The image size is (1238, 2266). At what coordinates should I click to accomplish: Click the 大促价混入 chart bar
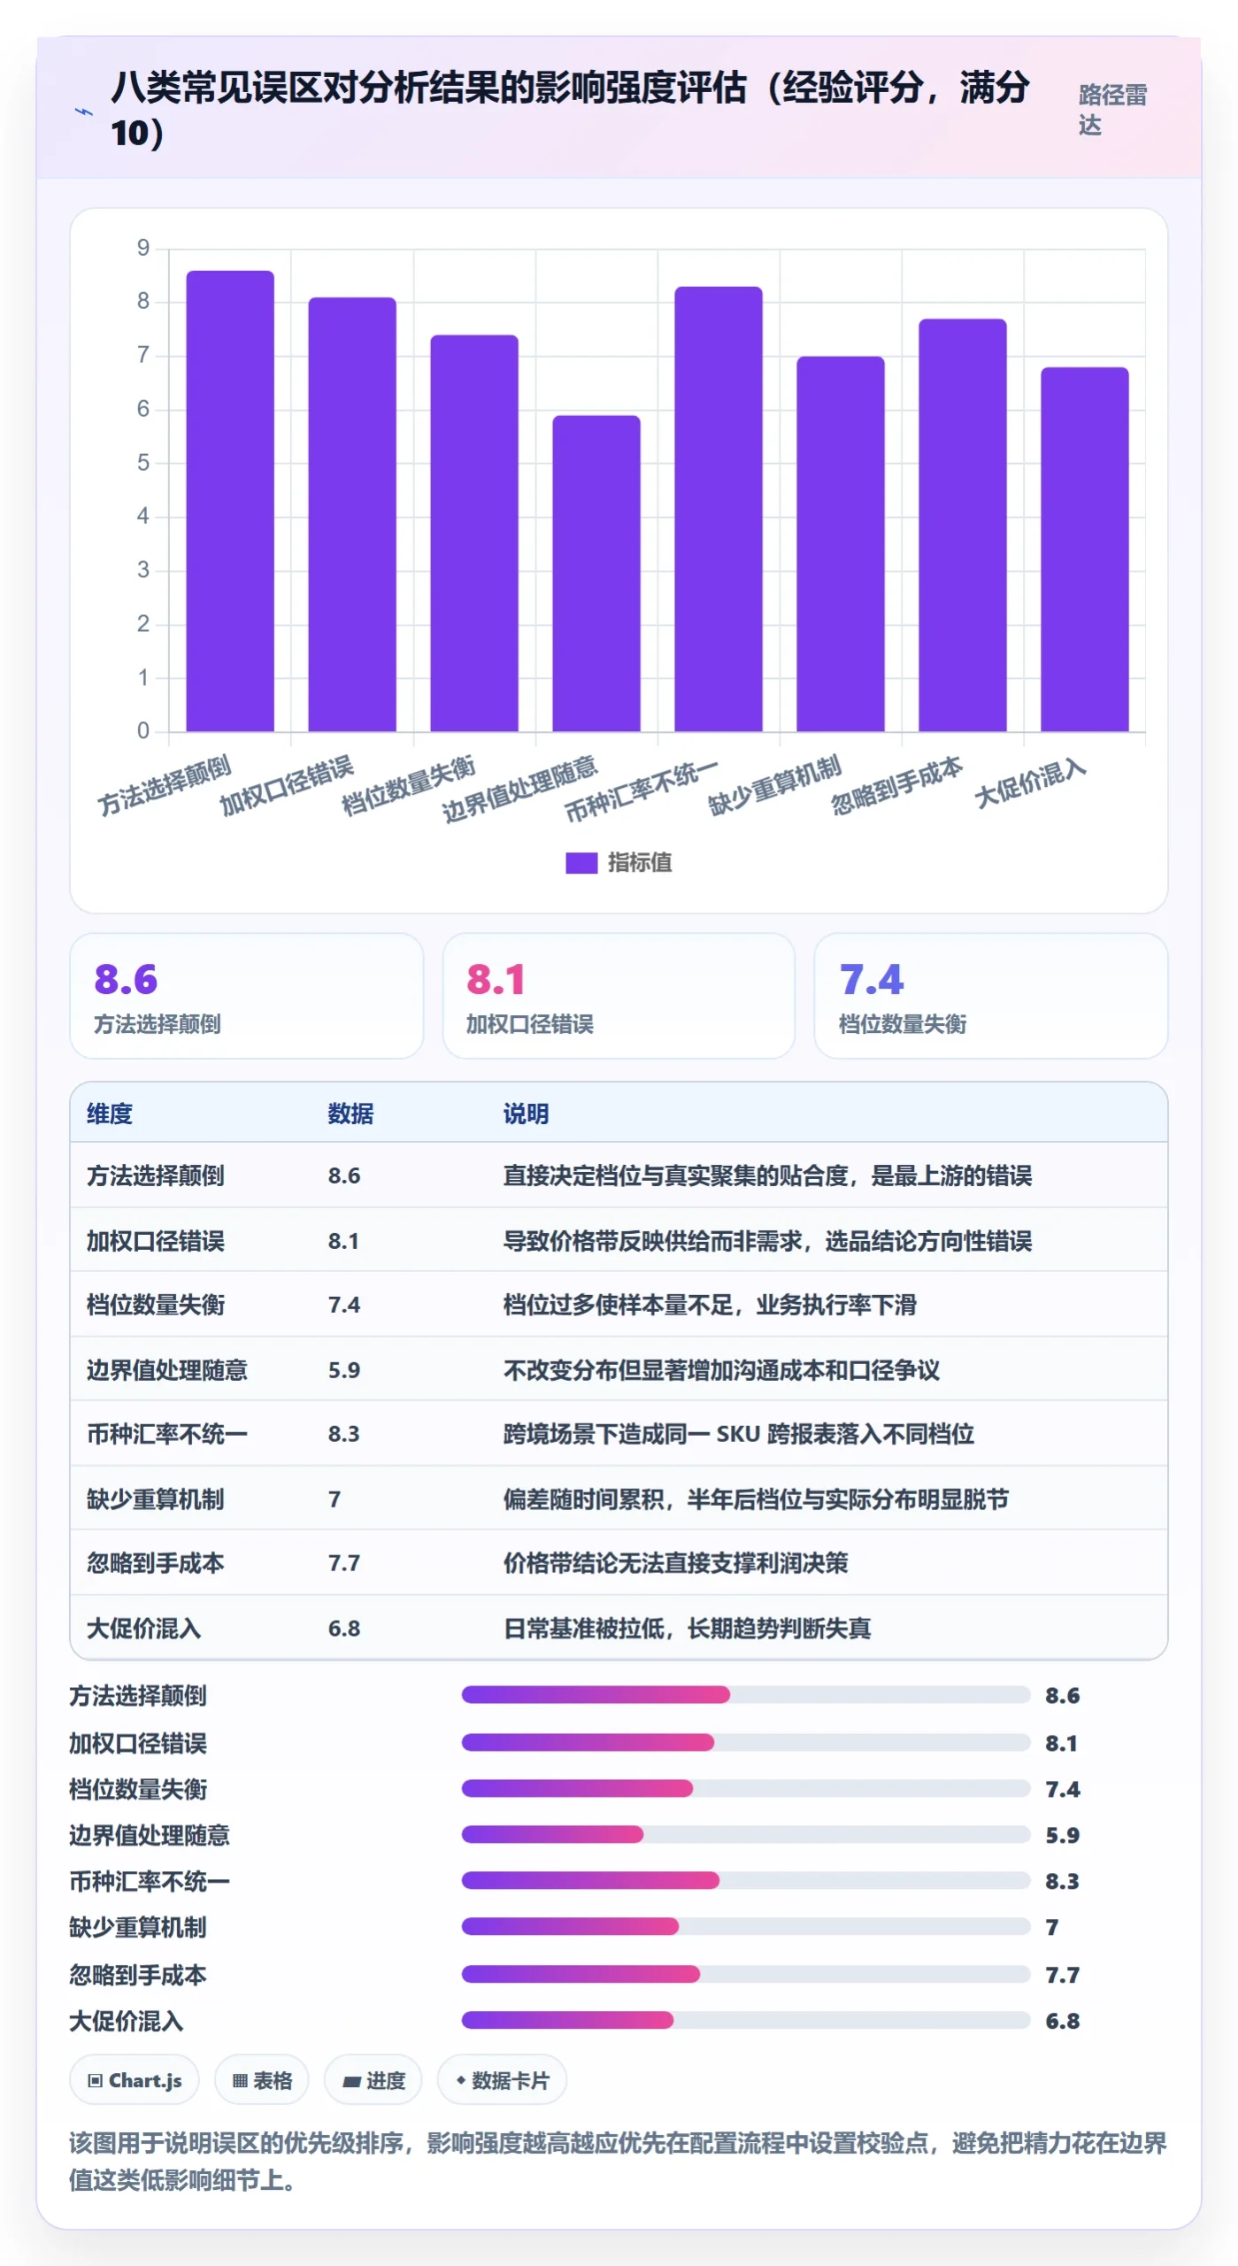1085,550
